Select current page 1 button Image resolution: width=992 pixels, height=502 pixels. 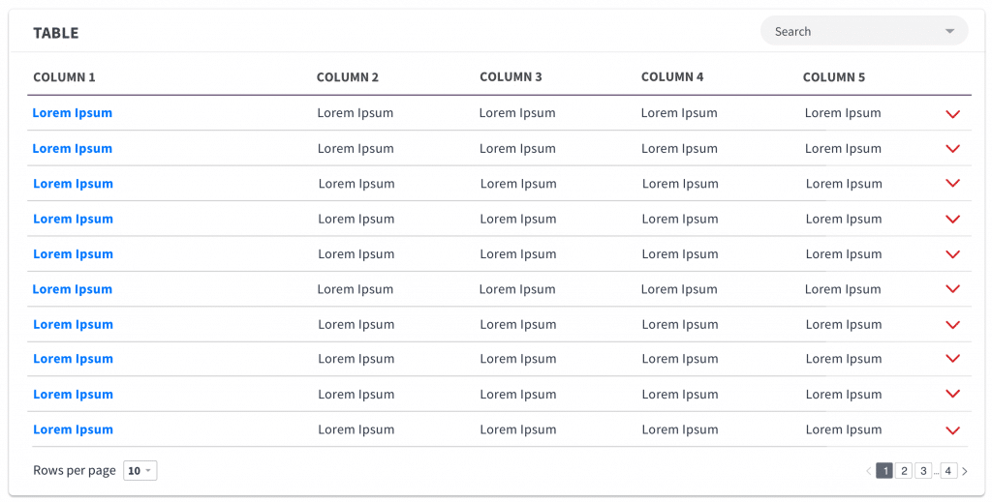pos(884,471)
